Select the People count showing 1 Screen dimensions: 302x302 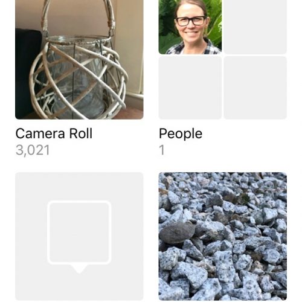click(x=162, y=150)
